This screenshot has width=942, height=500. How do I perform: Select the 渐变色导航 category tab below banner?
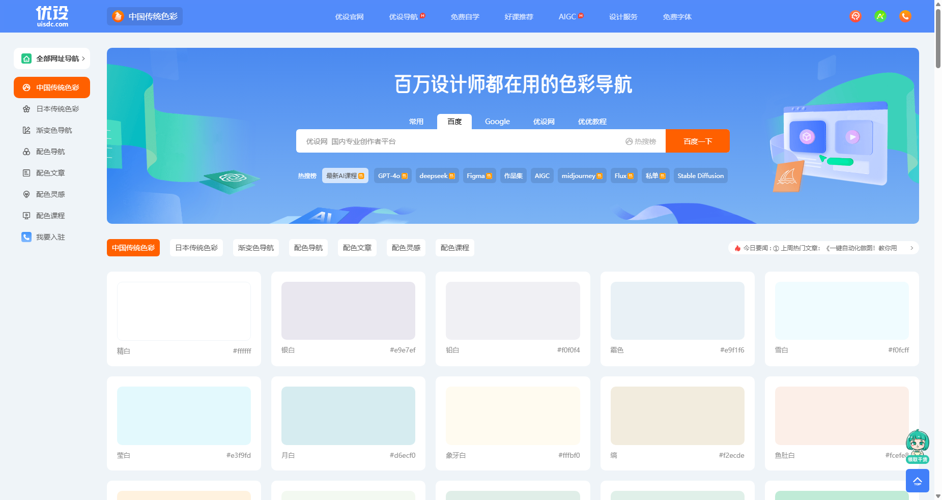pos(256,248)
